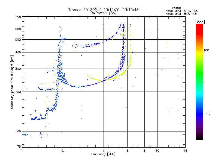Click the y-axis tick label "750"
The image size is (218, 164).
point(18,17)
